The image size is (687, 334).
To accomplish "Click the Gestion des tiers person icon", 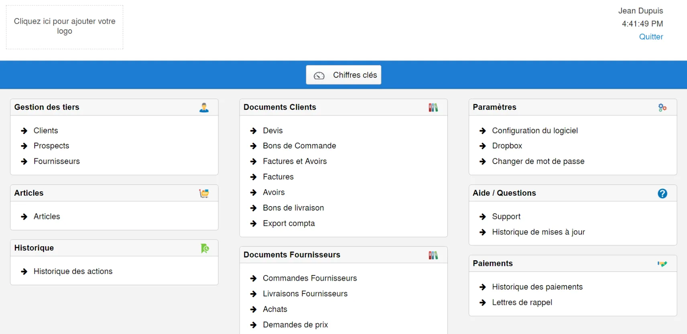I will click(x=204, y=107).
